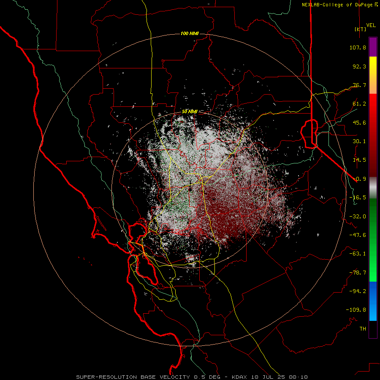This screenshot has height=380, width=380.
Task: Click the VEL legend title
Action: pyautogui.click(x=371, y=25)
